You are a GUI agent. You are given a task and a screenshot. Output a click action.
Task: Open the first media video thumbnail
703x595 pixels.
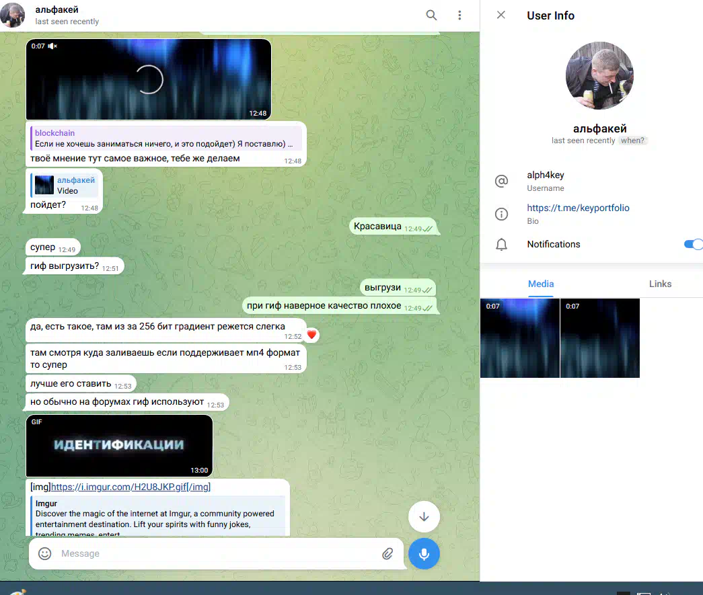(519, 338)
